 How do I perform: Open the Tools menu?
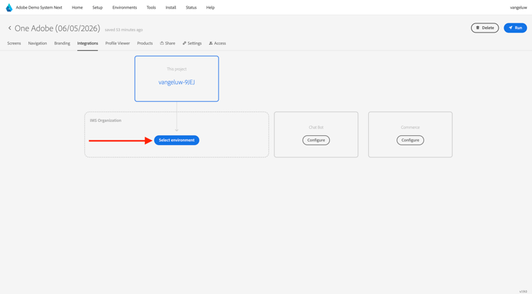pos(151,8)
